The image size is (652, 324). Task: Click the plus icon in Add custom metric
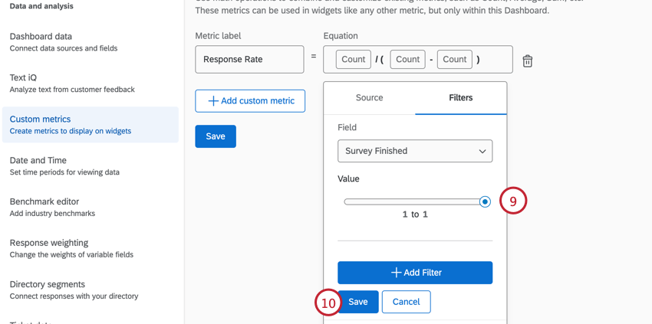pyautogui.click(x=213, y=101)
